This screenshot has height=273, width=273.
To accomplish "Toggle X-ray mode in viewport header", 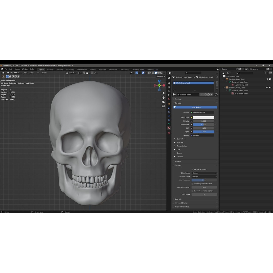I will (x=149, y=73).
